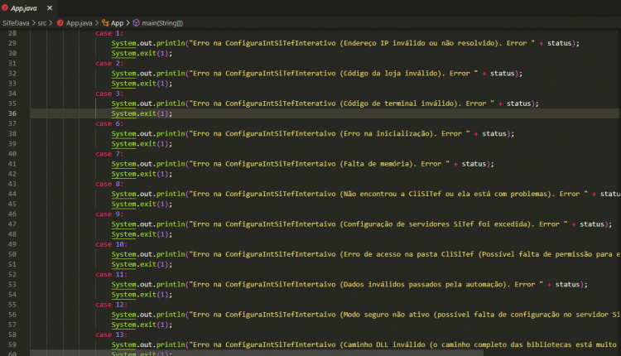
Task: Click line number 49 in gutter
Action: pyautogui.click(x=12, y=244)
